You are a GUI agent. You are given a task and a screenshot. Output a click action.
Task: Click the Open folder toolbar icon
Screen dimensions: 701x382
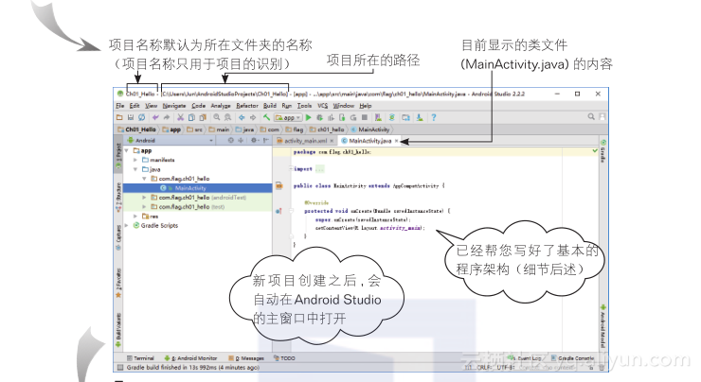(x=119, y=117)
